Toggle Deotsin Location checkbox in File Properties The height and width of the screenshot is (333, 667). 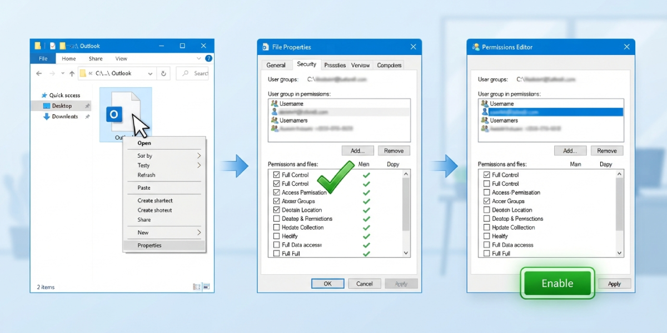(x=277, y=210)
